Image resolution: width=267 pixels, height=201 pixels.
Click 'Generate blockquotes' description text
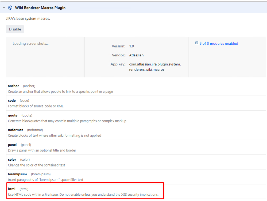(x=67, y=121)
